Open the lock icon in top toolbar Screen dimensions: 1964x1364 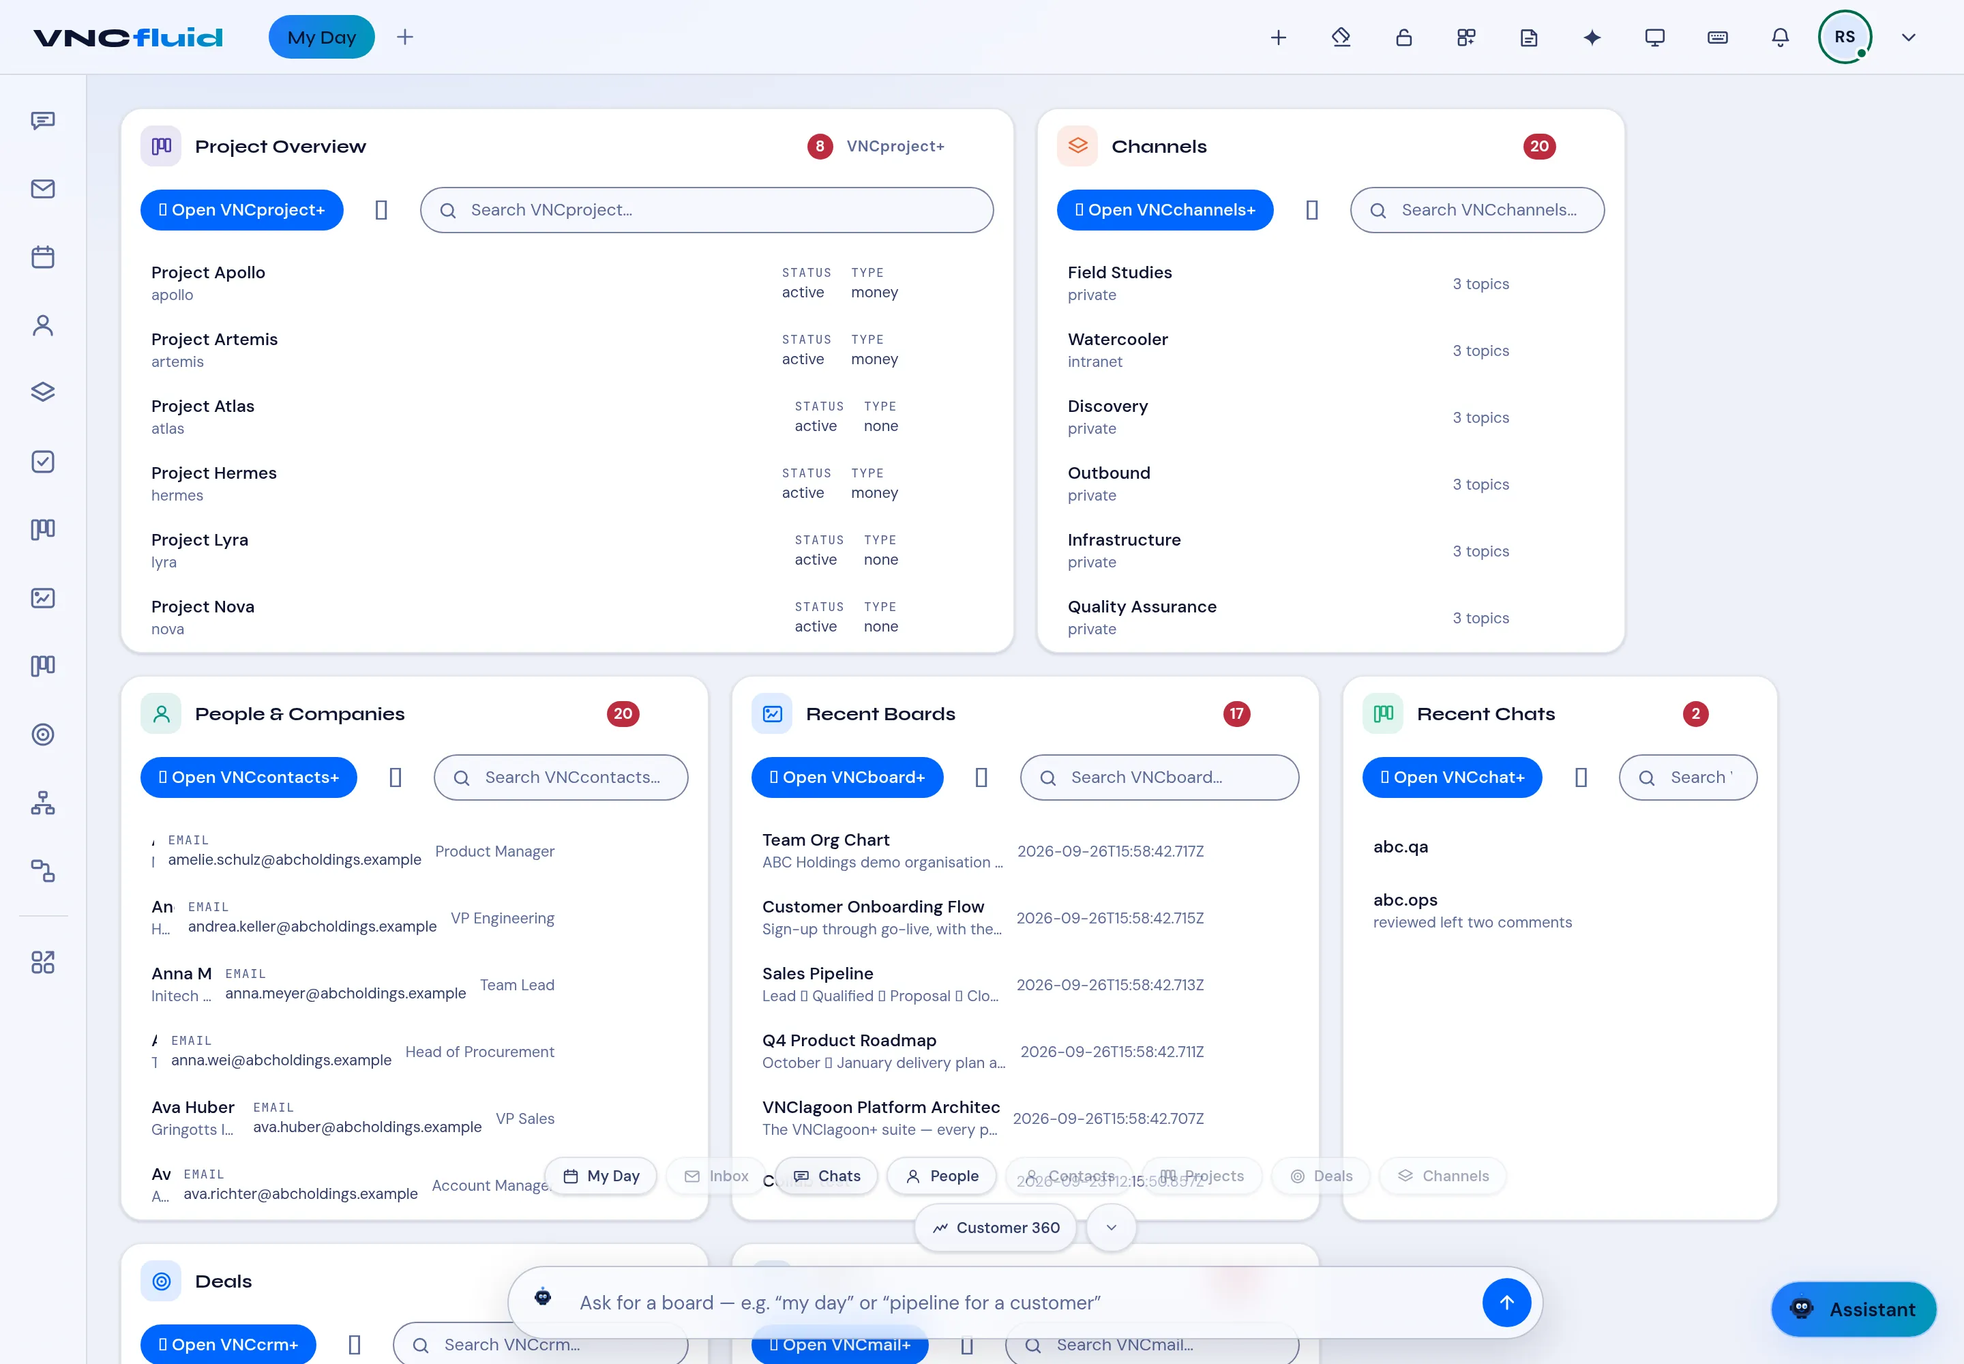[1403, 38]
